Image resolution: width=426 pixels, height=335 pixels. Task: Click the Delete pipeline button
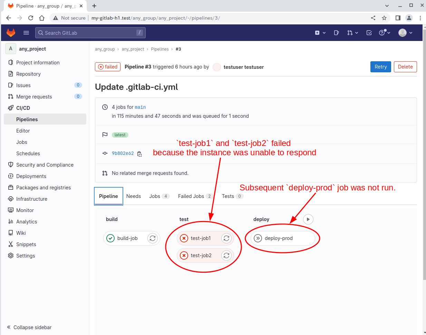(405, 67)
